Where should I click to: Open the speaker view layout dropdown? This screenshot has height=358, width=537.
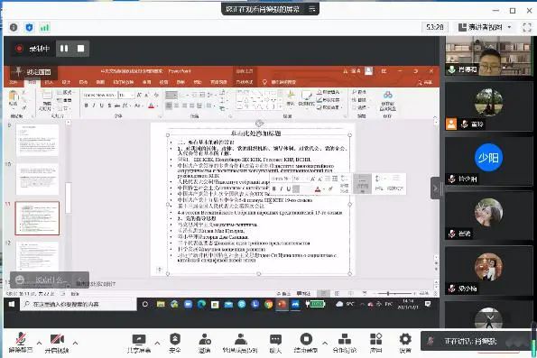[486, 27]
